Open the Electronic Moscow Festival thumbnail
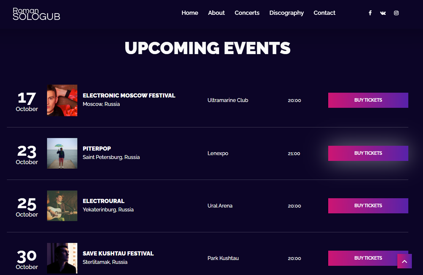 click(x=62, y=100)
